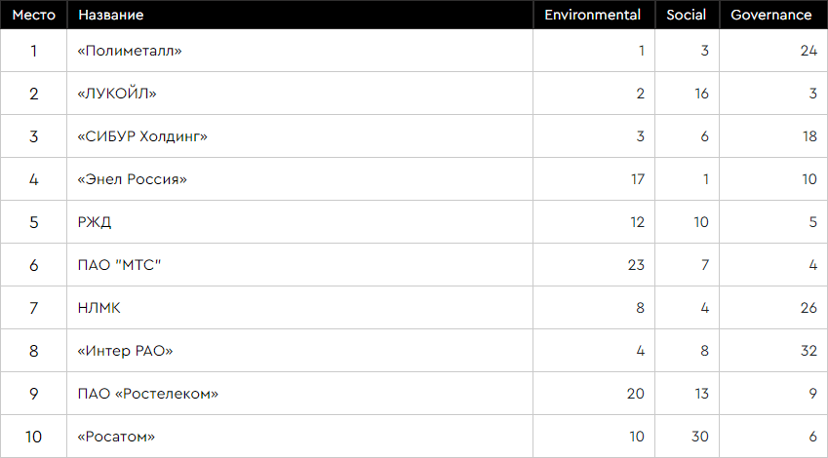
Task: Select the РЖД company cell
Action: coord(95,222)
